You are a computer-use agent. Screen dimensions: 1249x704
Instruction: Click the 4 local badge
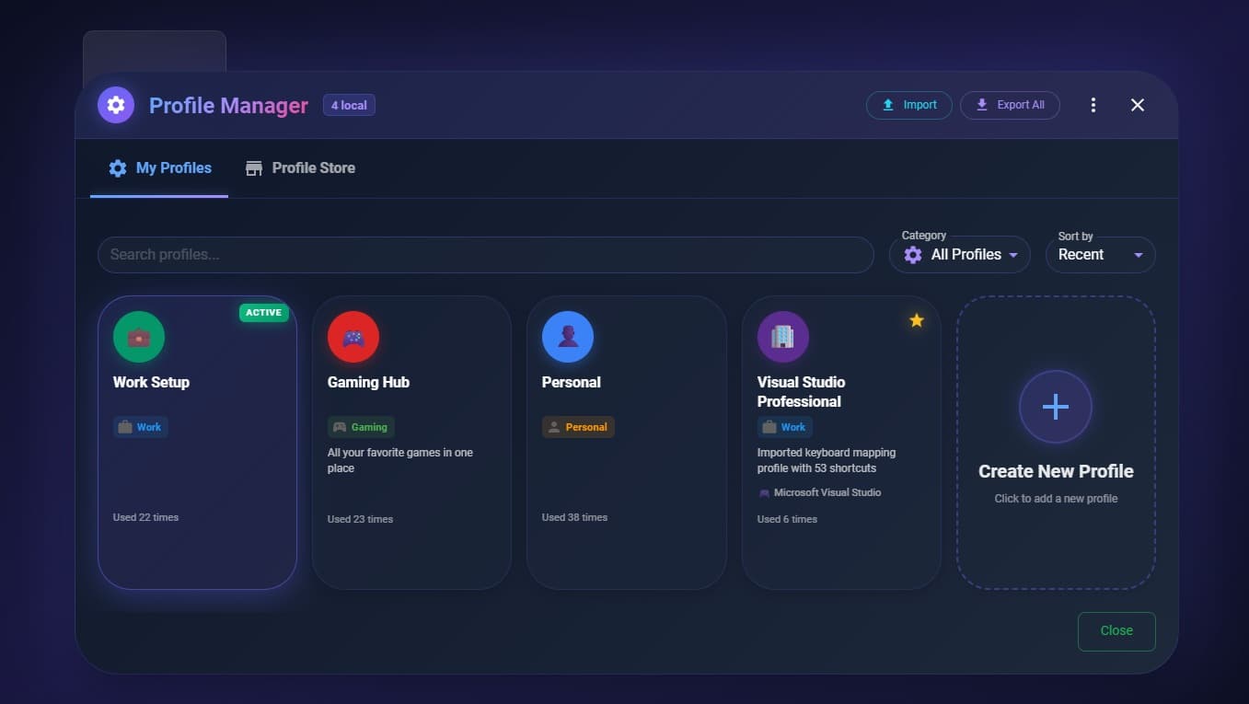[348, 104]
